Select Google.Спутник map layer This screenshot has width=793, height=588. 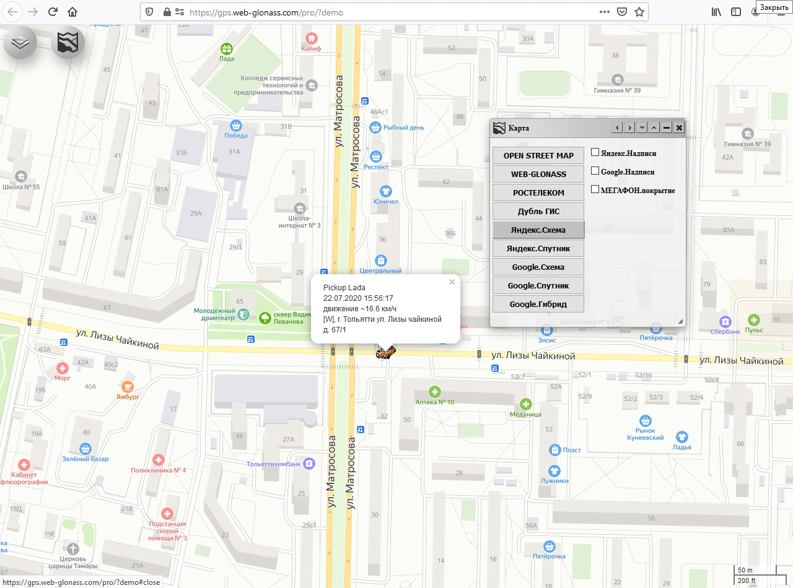(538, 285)
